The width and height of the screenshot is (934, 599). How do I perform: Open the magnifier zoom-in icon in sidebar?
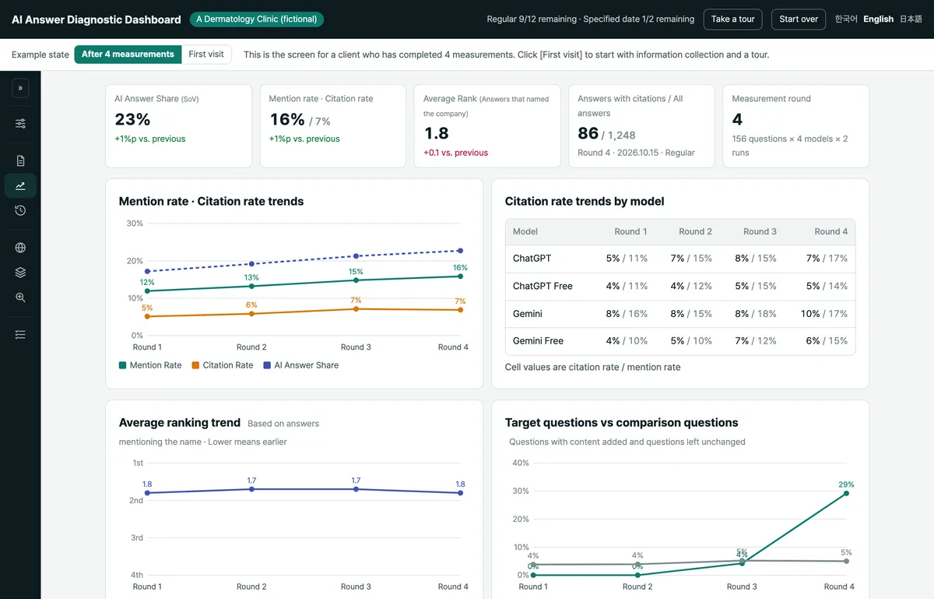20,298
